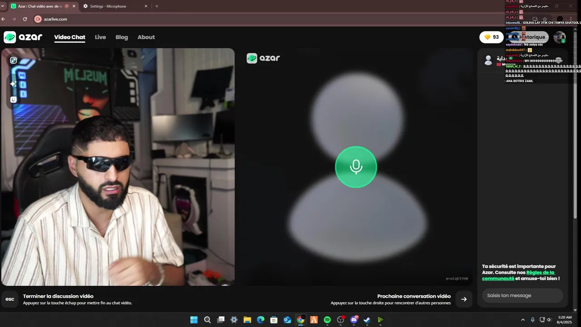Toggle the green microphone button
581x327 pixels.
tap(356, 167)
